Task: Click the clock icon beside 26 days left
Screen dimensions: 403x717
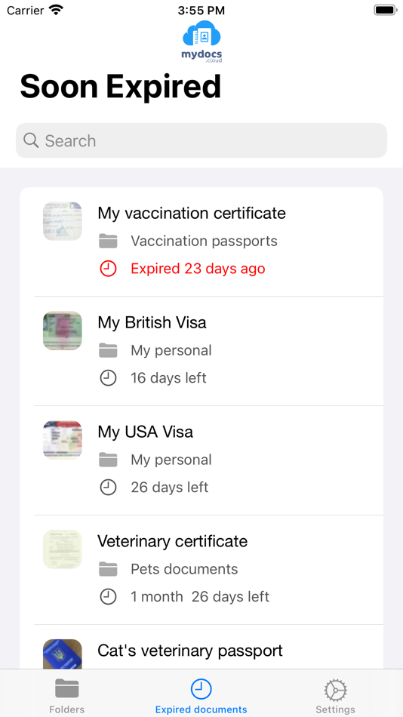Action: tap(108, 487)
